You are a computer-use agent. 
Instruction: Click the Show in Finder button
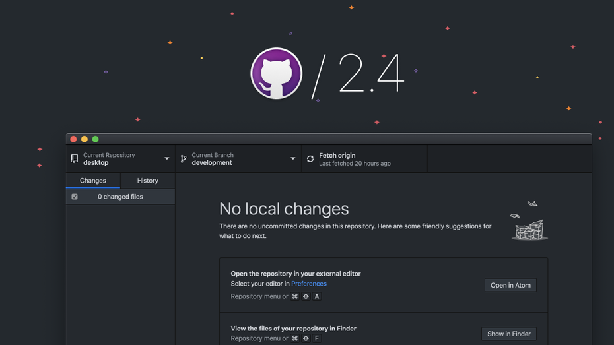[508, 334]
